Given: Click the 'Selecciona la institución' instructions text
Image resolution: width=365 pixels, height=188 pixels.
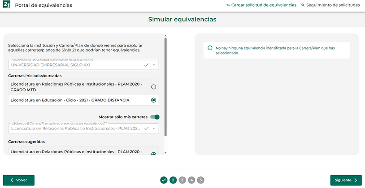Looking at the screenshot, I should (x=75, y=48).
